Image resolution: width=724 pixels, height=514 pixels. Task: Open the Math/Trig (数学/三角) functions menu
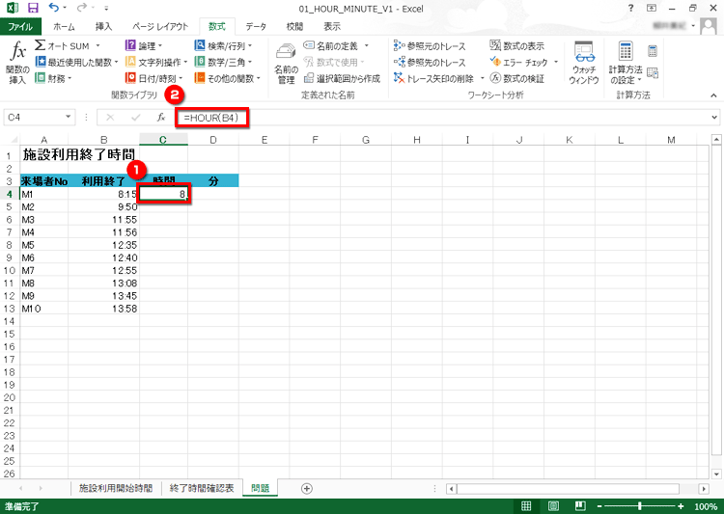[223, 62]
